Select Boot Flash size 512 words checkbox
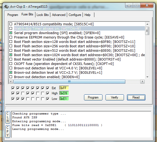 tap(11, 50)
